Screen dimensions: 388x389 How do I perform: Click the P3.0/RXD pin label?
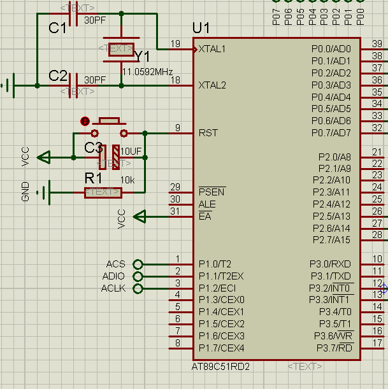(x=330, y=264)
